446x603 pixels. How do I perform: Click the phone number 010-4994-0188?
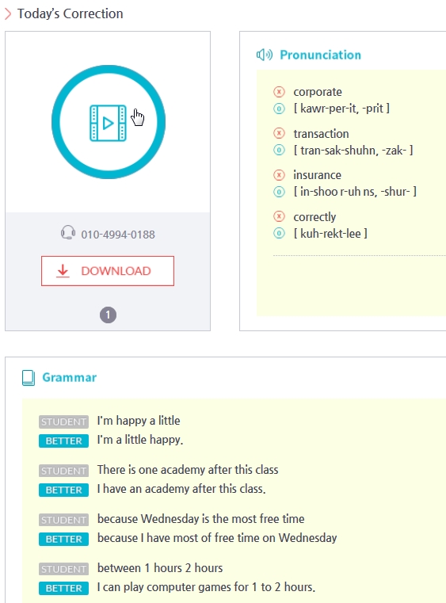[x=118, y=235]
